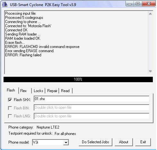Viewport: 157px width, 150px height.
Task: Click the 100% progress bar
Action: (78, 79)
